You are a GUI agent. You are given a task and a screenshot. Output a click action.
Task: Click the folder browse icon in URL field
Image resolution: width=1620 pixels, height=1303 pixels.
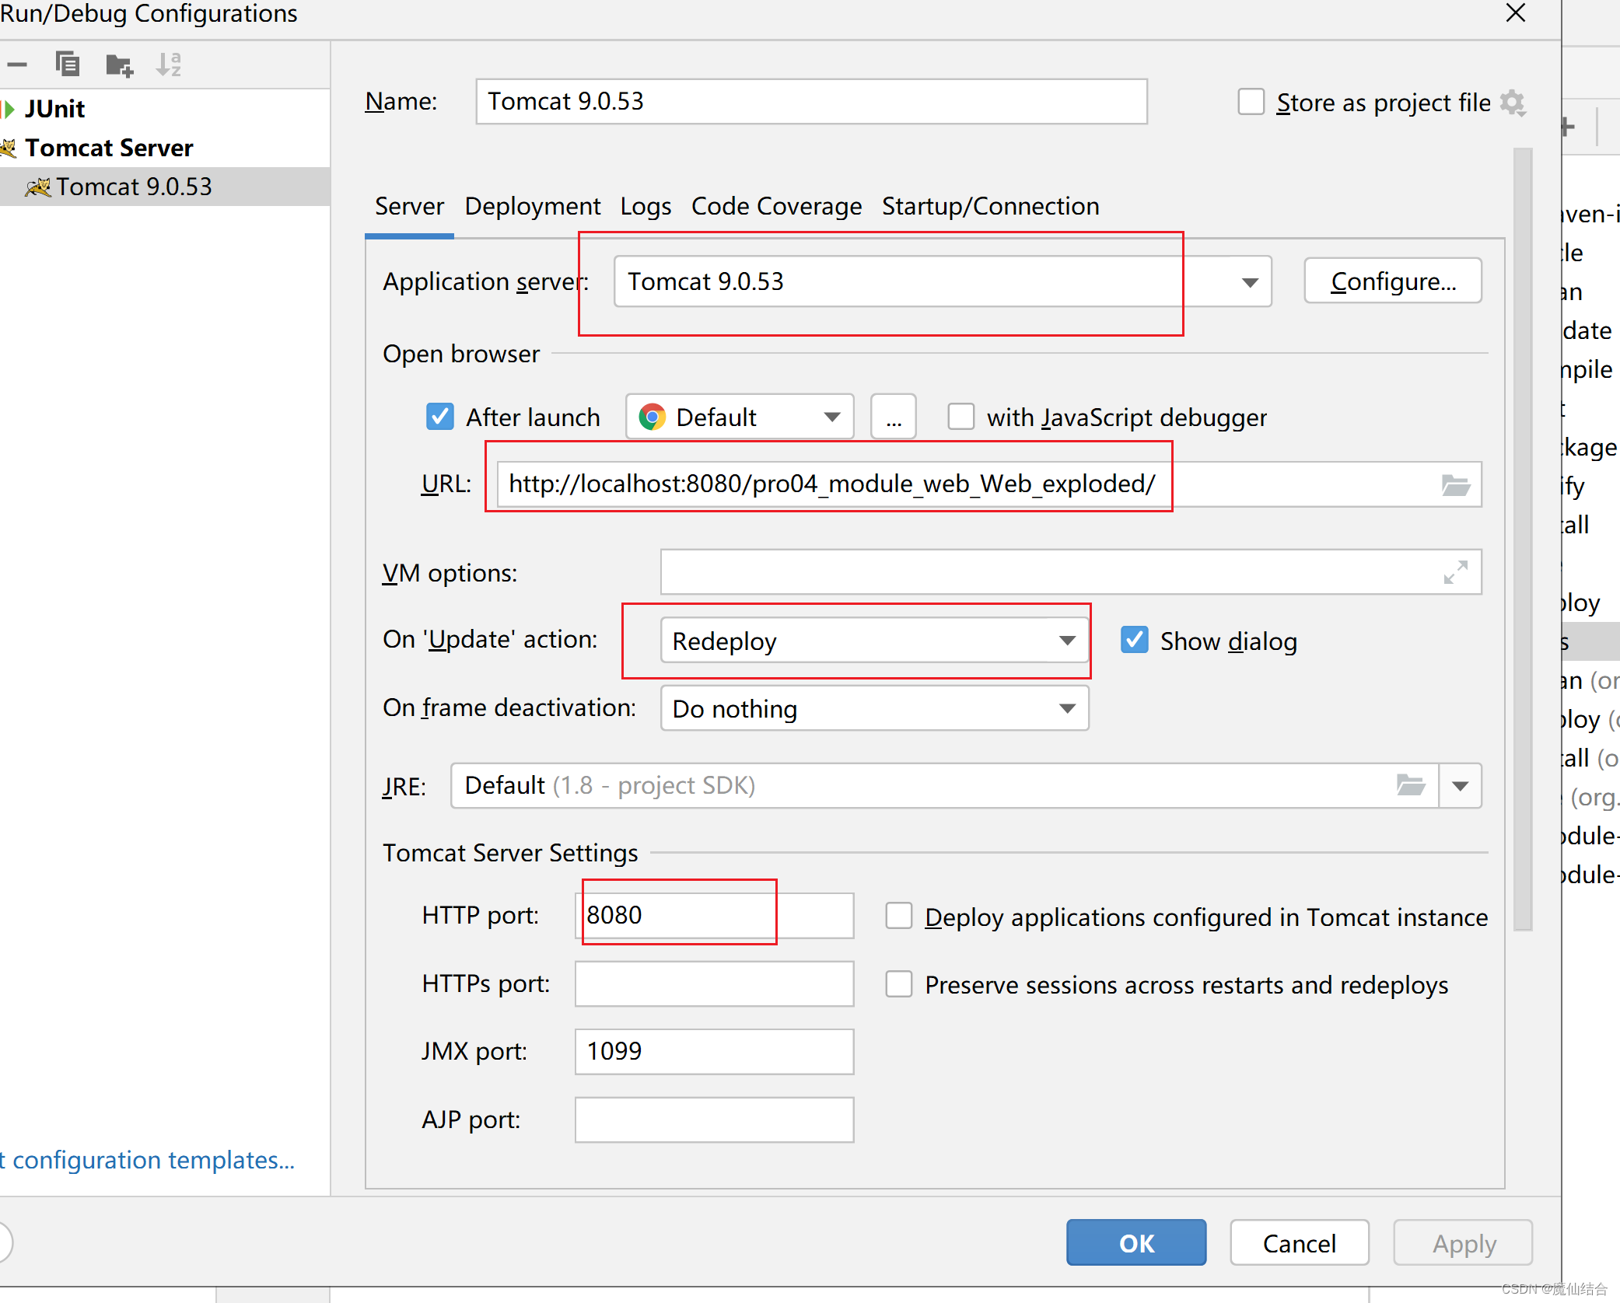tap(1455, 485)
